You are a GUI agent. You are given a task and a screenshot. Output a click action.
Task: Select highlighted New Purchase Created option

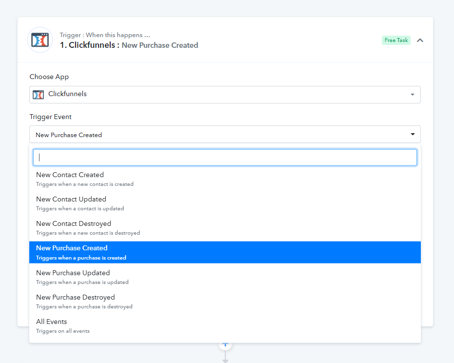click(225, 252)
